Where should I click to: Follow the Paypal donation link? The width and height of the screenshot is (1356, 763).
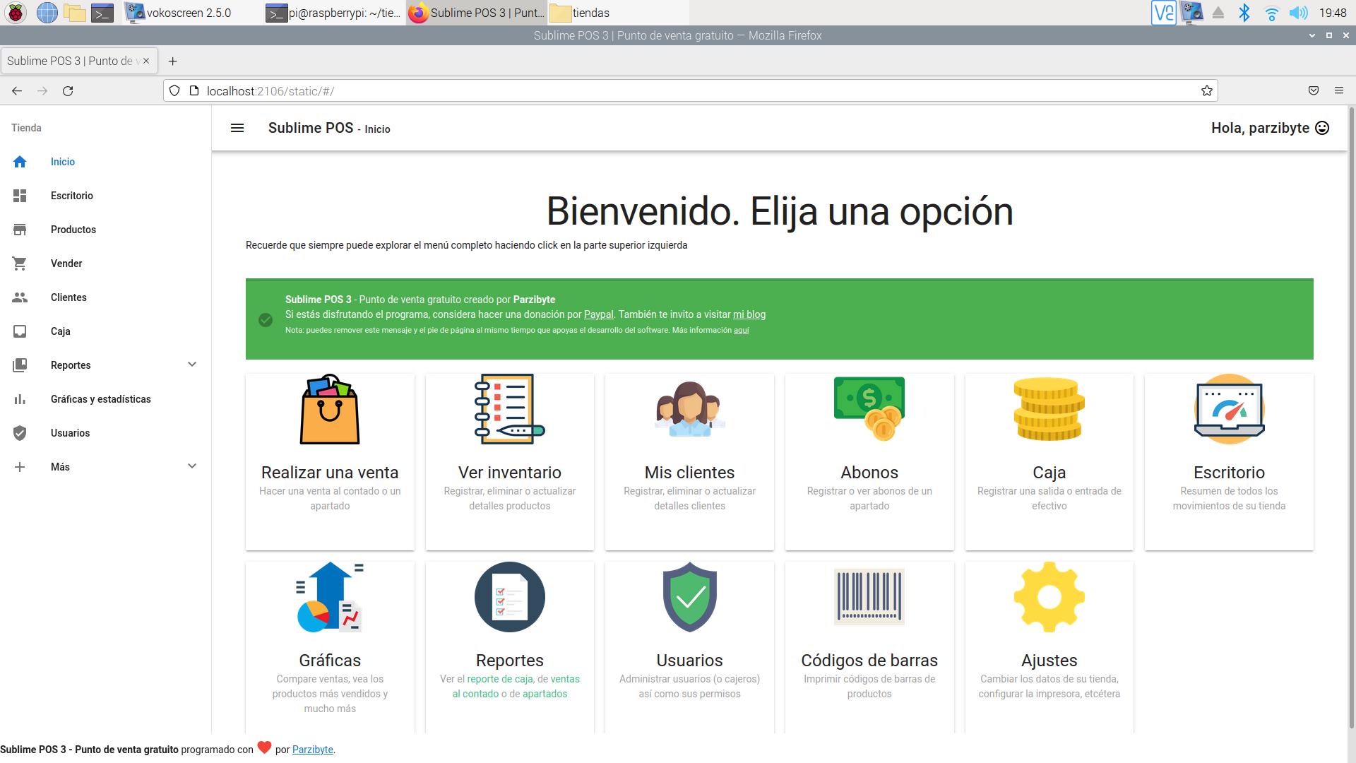598,315
